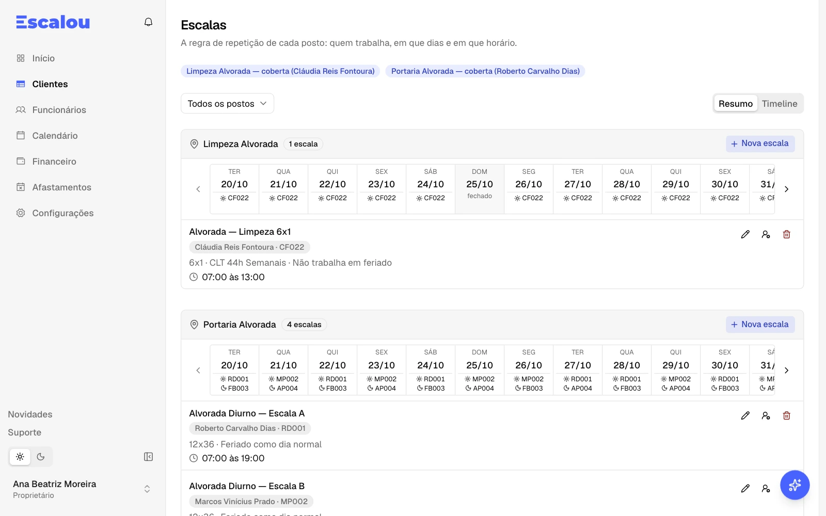826x516 pixels.
Task: Select day 20/10 in Portaria Alvorada
Action: point(234,370)
